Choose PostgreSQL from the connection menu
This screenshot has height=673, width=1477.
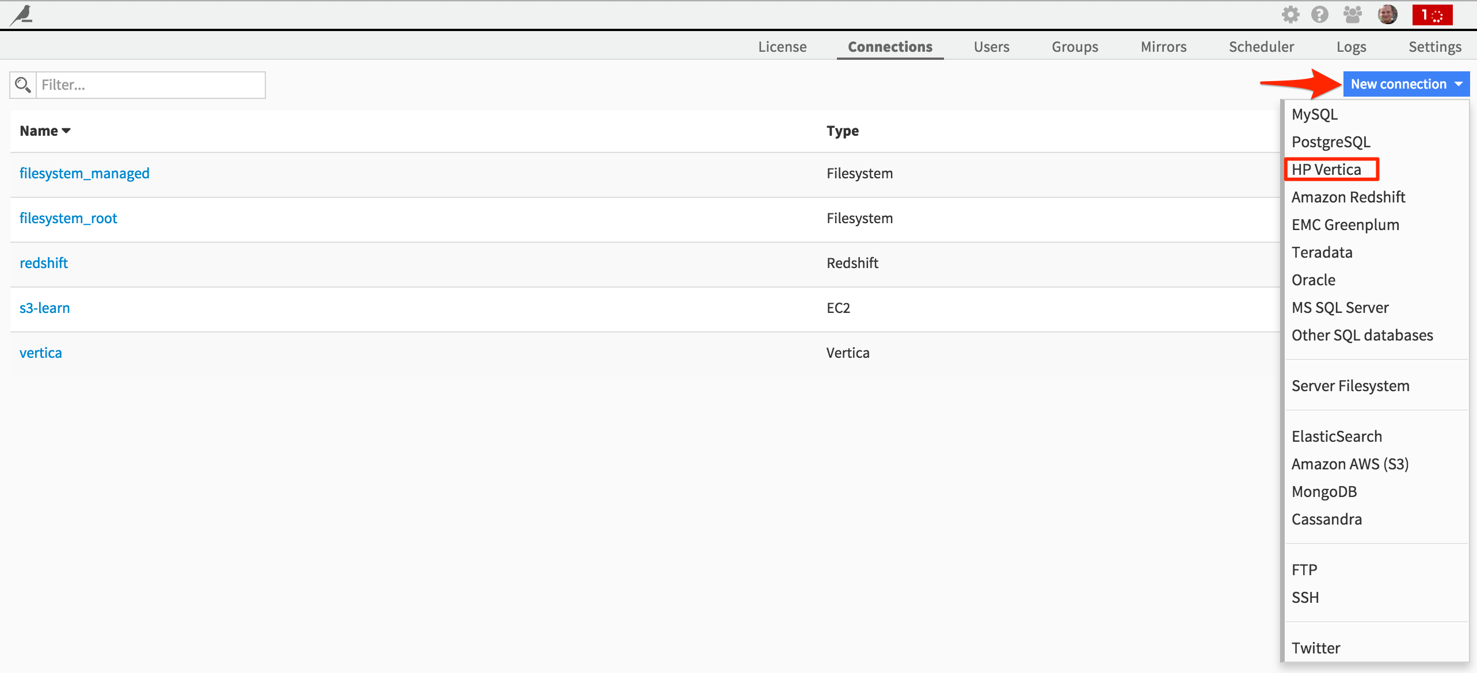[x=1331, y=142]
